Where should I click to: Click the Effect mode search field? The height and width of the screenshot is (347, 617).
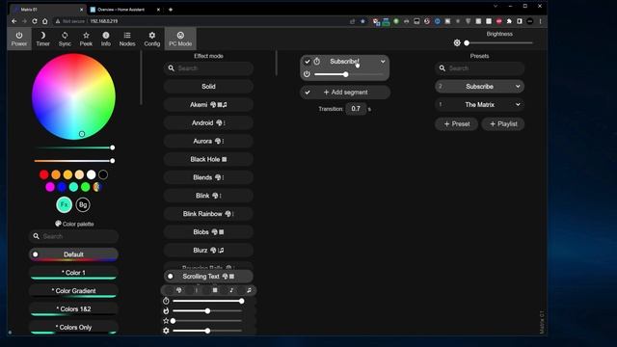(208, 68)
